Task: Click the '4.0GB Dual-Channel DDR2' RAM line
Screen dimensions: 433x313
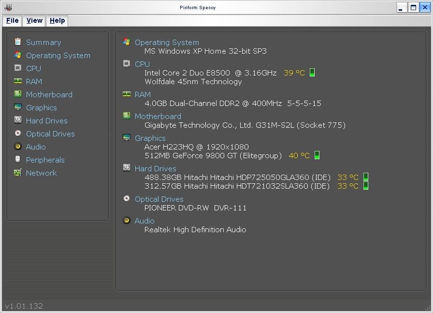Action: [233, 104]
